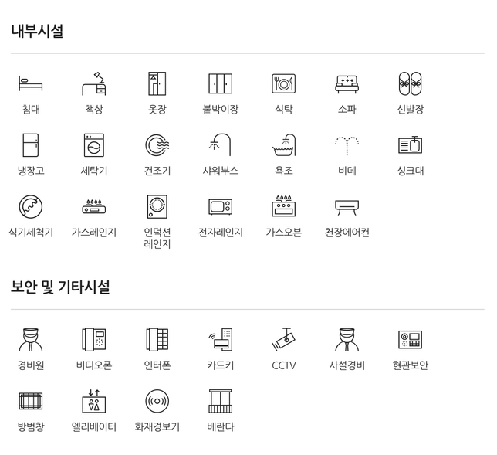Pick the 욕조 bathtub icon
This screenshot has height=455, width=497.
click(x=284, y=145)
